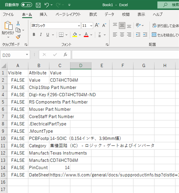This screenshot has height=193, width=179.
Task: Click the Align Right icon
Action: [x=129, y=35]
